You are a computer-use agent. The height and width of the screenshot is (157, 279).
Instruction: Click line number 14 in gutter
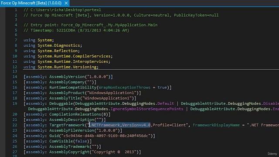pos(15,77)
